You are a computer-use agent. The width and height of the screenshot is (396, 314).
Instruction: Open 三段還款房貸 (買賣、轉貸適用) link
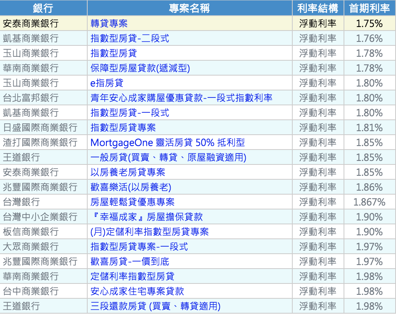155,306
